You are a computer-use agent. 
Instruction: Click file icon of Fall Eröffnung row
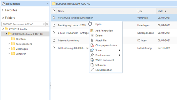(54, 48)
